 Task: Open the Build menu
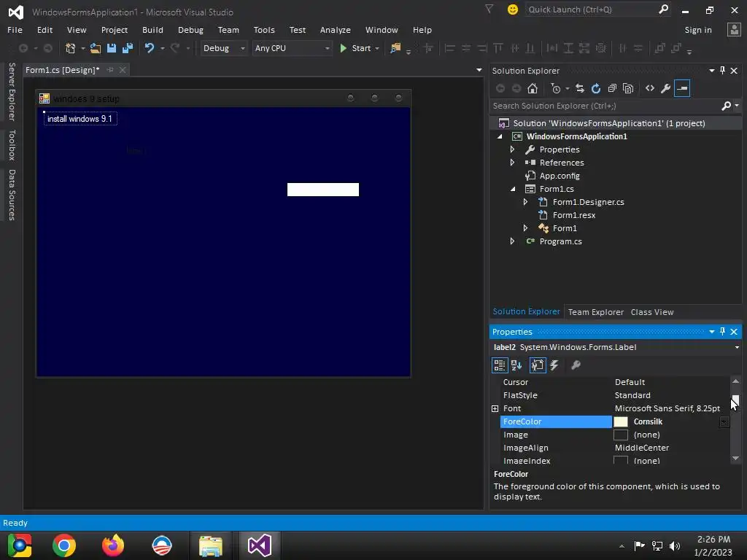152,29
